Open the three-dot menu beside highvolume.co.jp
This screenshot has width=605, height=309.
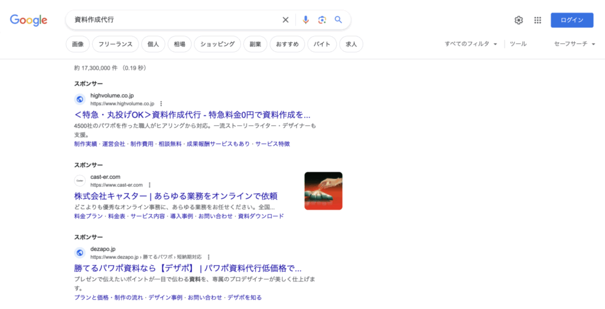[x=161, y=103]
